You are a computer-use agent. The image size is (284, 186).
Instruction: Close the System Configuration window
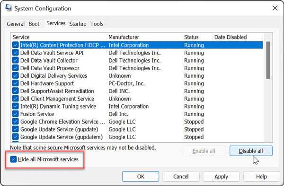coord(275,8)
